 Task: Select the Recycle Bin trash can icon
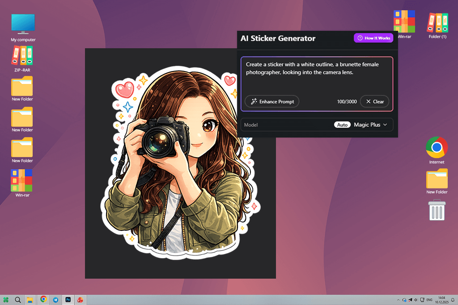pos(437,210)
